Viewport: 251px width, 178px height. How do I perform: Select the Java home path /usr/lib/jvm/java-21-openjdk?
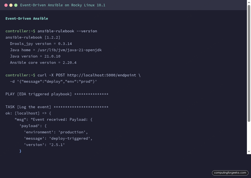pos(70,50)
